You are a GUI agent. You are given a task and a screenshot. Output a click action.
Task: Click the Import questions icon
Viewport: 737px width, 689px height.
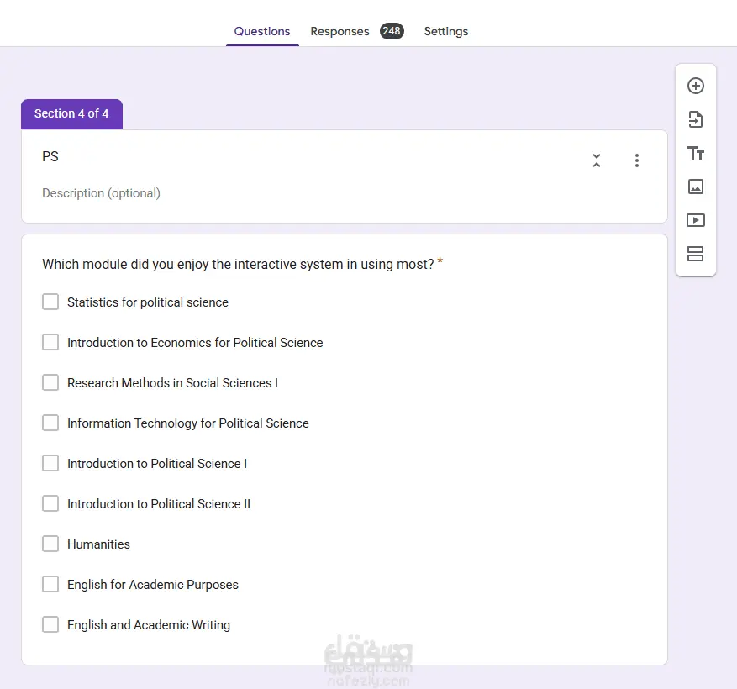[695, 119]
